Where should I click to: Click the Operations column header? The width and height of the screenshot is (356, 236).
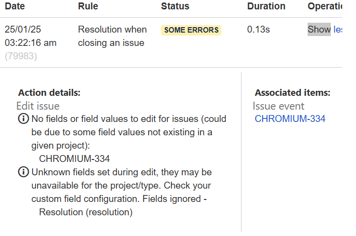[325, 6]
